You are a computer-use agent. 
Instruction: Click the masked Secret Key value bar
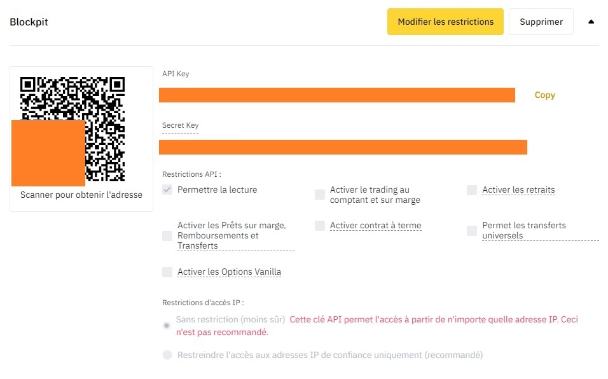click(343, 147)
